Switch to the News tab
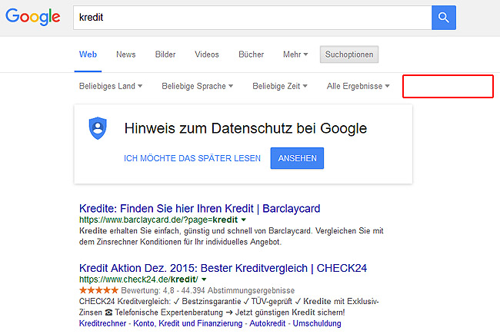This screenshot has height=334, width=500. (x=125, y=55)
